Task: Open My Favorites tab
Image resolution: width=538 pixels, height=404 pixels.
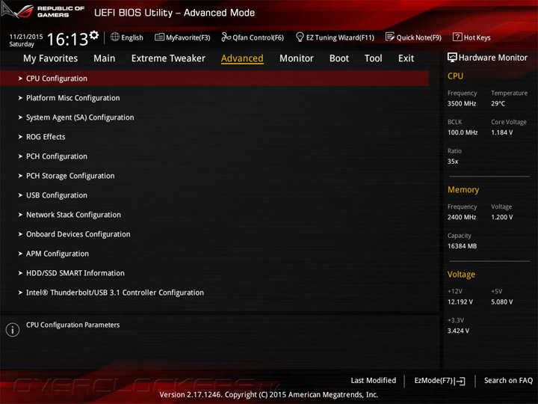Action: (51, 58)
